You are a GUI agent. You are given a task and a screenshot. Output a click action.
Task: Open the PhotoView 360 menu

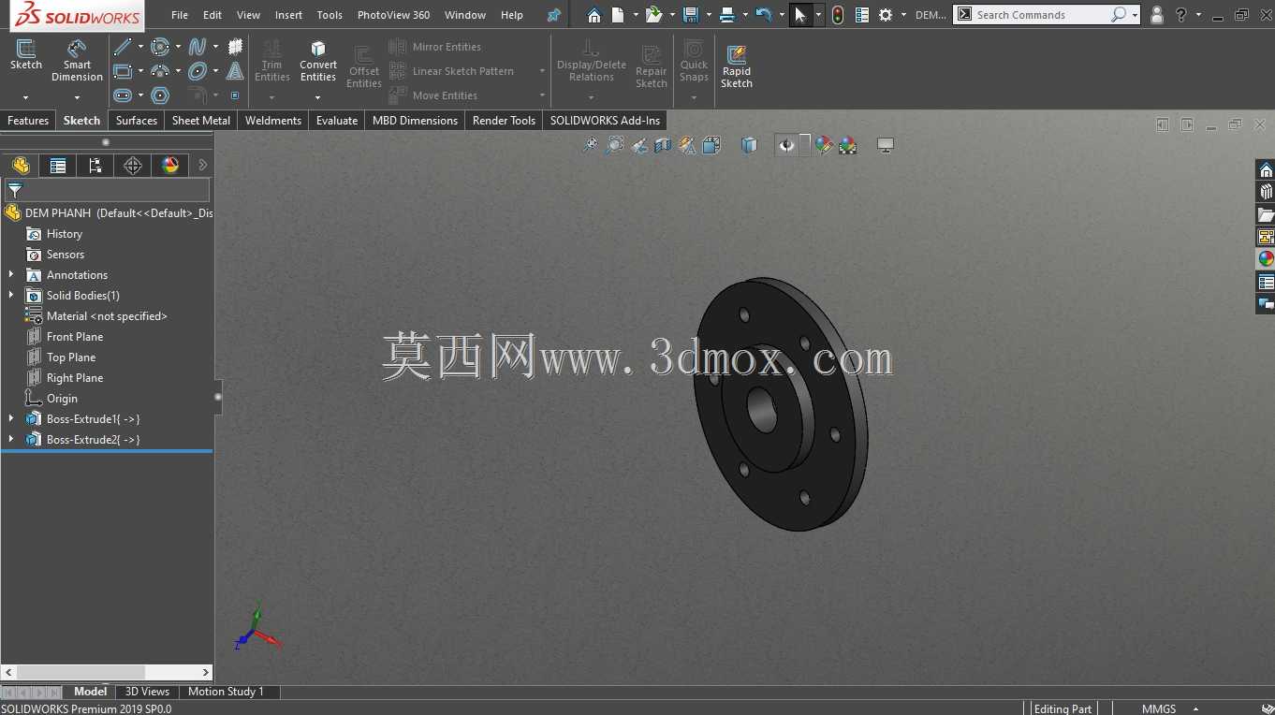click(x=393, y=15)
